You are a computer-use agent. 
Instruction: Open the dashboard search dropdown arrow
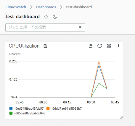[80, 27]
